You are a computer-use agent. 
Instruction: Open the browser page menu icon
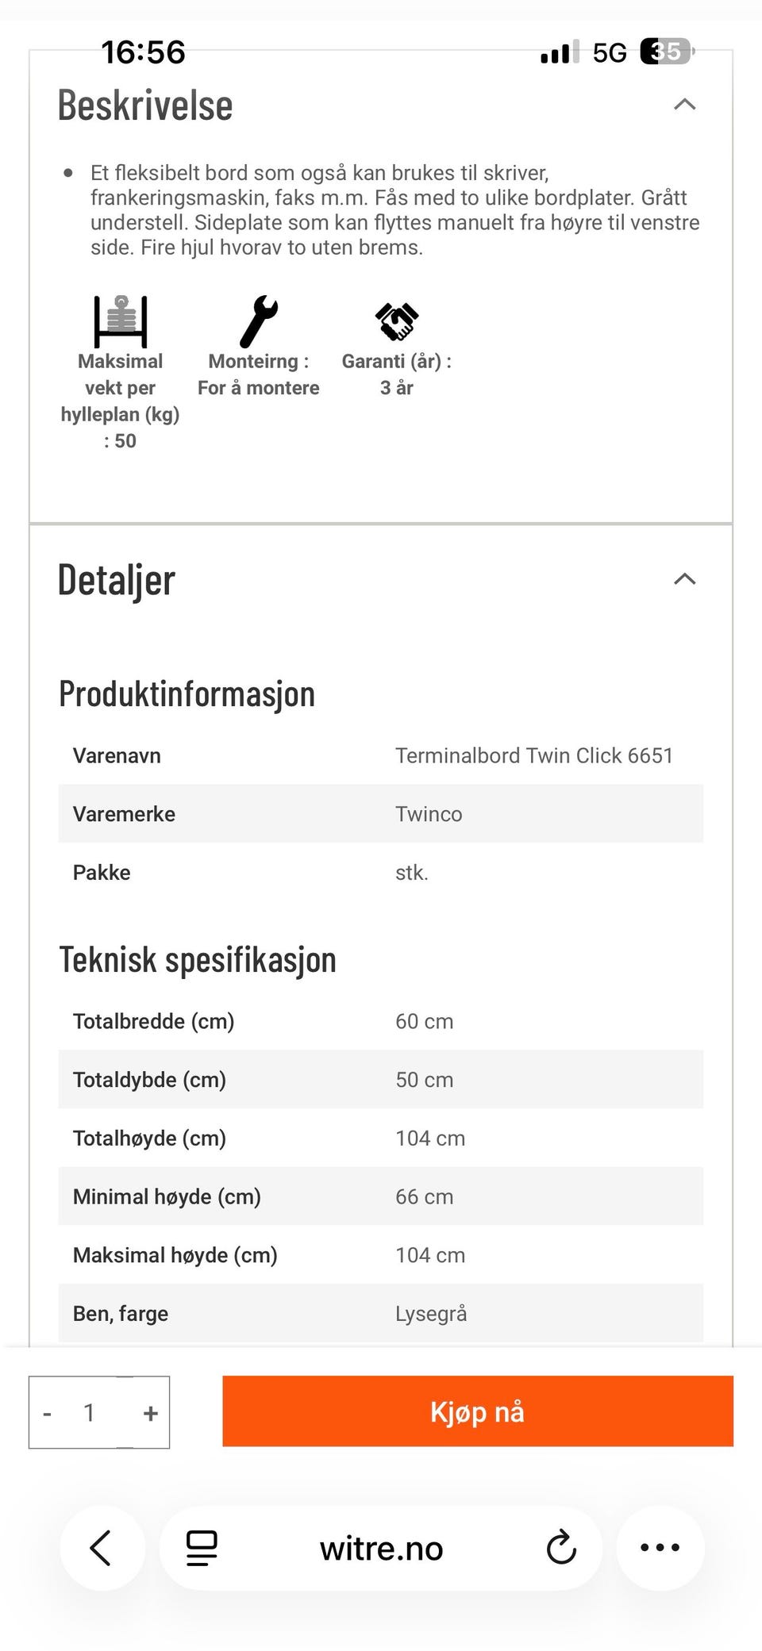(202, 1548)
